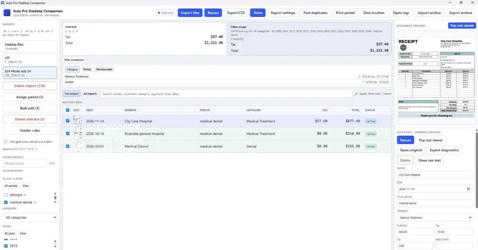
Task: Click the Share button
Action: coord(258,13)
